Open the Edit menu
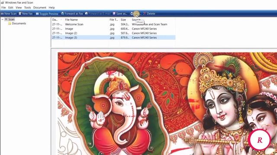 coord(10,8)
